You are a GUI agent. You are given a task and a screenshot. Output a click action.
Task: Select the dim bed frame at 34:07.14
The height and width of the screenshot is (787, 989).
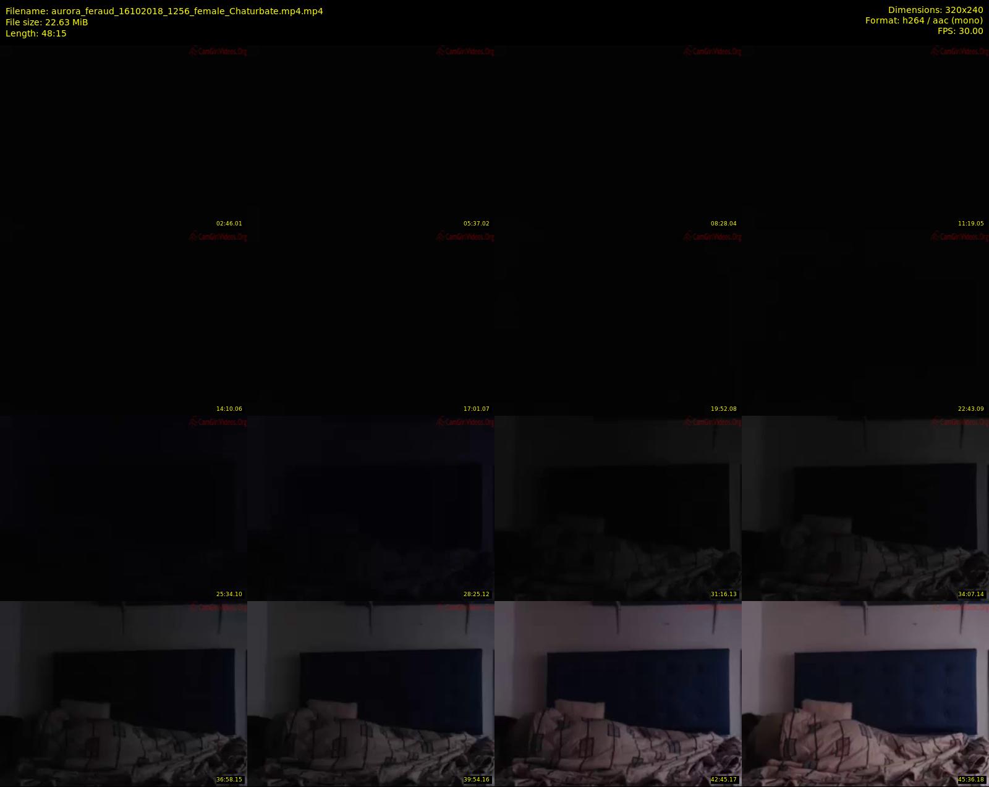point(865,508)
